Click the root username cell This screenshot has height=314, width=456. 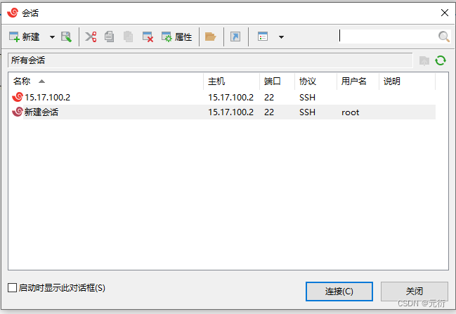350,112
